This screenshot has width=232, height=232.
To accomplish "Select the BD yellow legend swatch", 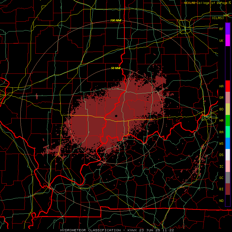I will (x=228, y=109).
